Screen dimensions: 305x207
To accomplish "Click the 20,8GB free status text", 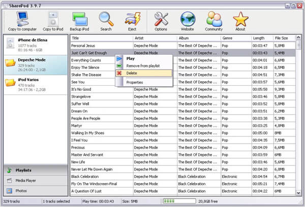I will point(208,201).
